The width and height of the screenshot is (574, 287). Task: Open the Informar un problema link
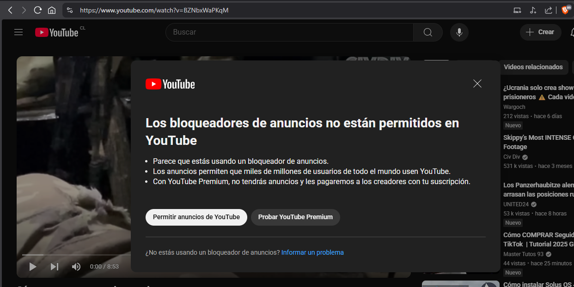pyautogui.click(x=312, y=252)
